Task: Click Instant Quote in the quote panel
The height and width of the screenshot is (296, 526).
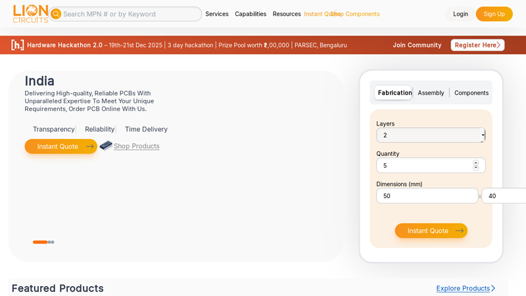Action: [431, 231]
